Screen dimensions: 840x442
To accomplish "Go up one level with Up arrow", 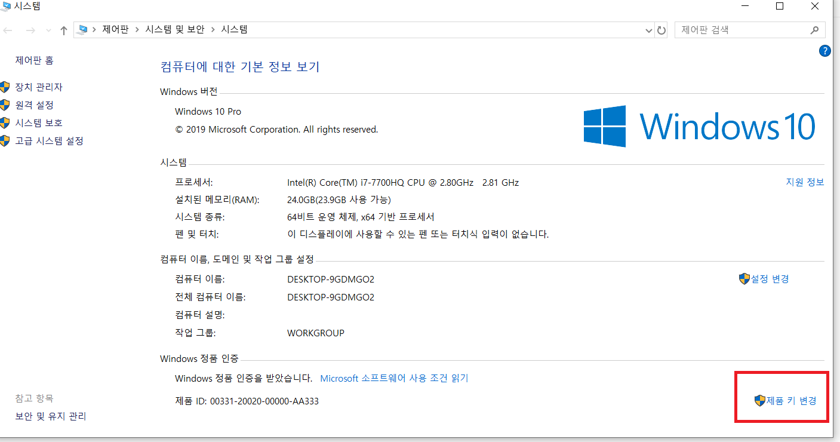I will pyautogui.click(x=64, y=30).
